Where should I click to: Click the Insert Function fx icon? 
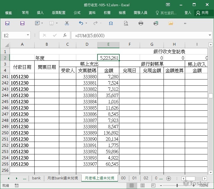(65, 35)
